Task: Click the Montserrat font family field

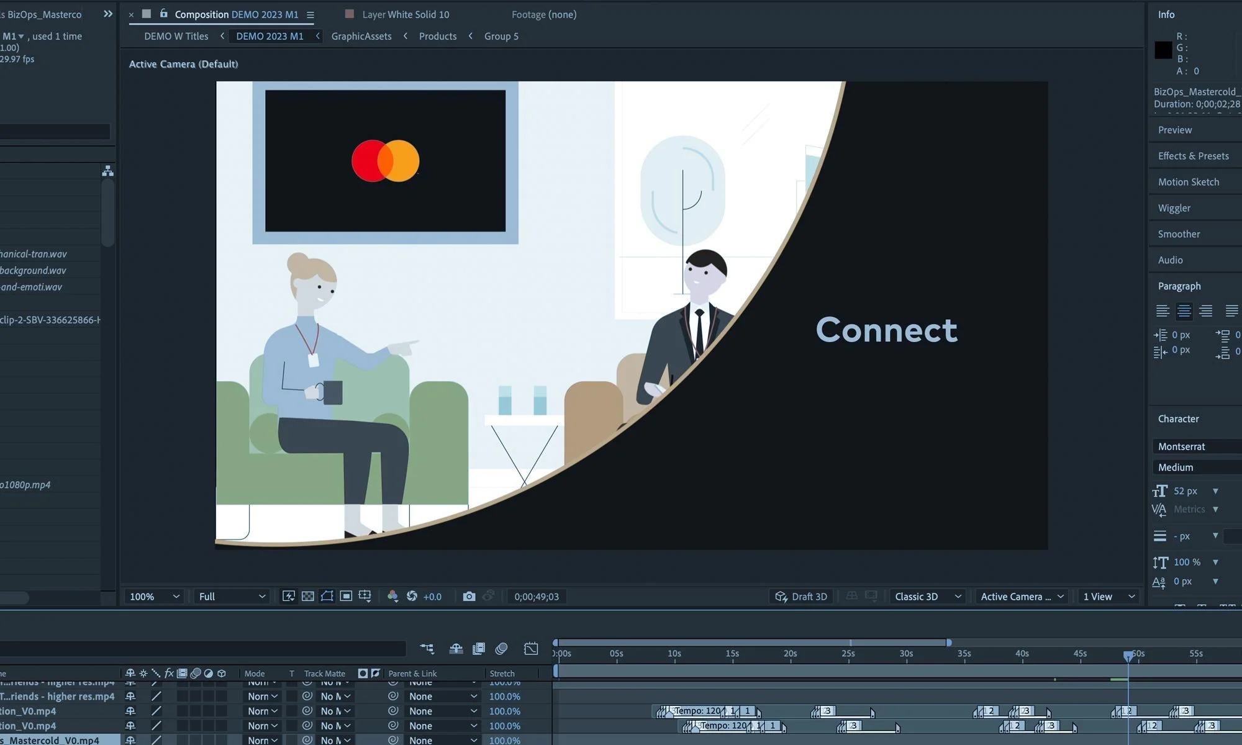Action: pos(1197,446)
